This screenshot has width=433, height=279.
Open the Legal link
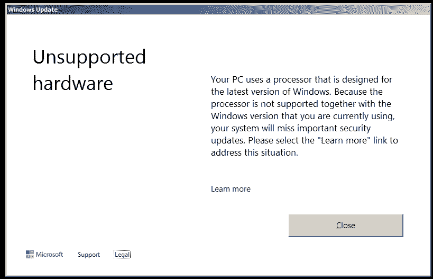[x=122, y=255]
